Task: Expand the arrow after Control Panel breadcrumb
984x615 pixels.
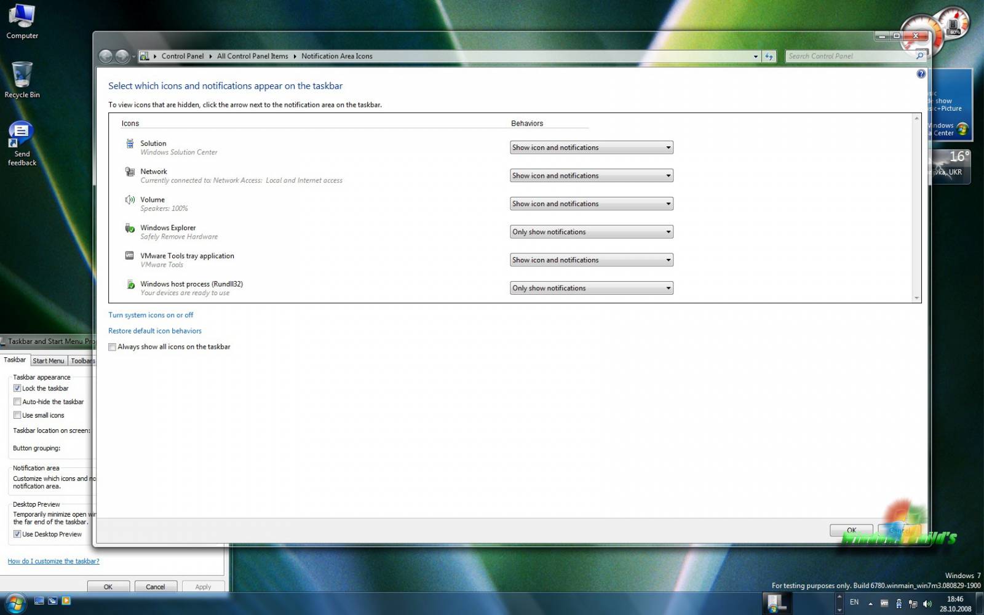Action: (x=210, y=56)
